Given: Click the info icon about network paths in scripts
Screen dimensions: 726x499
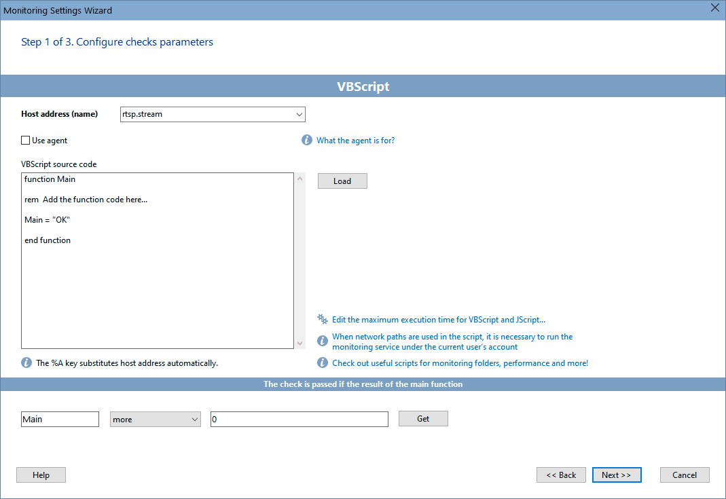Looking at the screenshot, I should click(x=322, y=340).
